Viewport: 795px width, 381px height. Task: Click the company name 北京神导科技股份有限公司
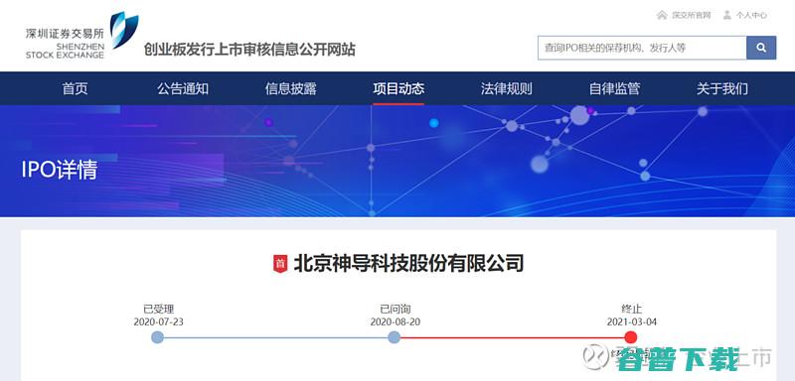(x=408, y=263)
